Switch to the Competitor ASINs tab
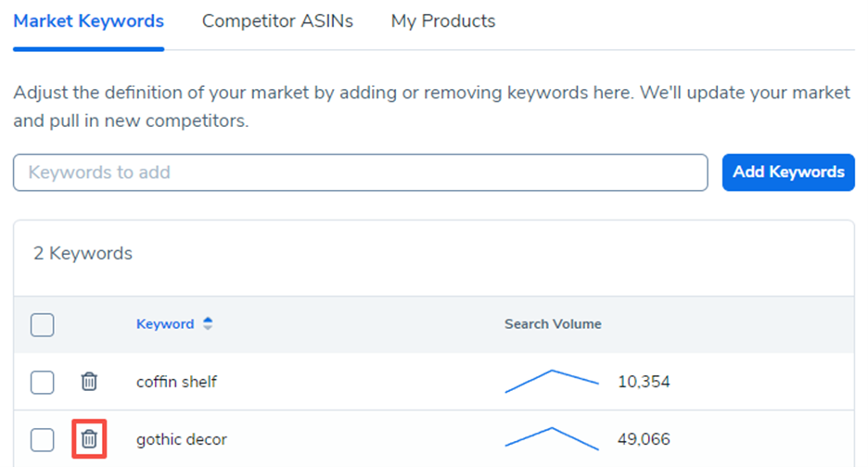 (277, 20)
